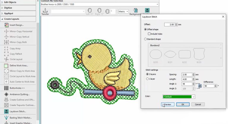Open the Buttonholes tool icon
Viewport: 228px width, 124px height.
click(x=6, y=88)
